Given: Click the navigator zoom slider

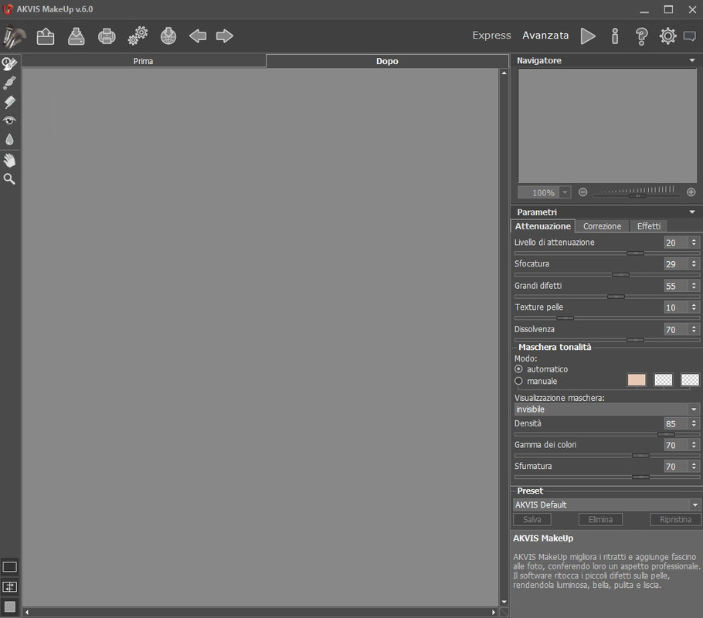Looking at the screenshot, I should [x=637, y=194].
